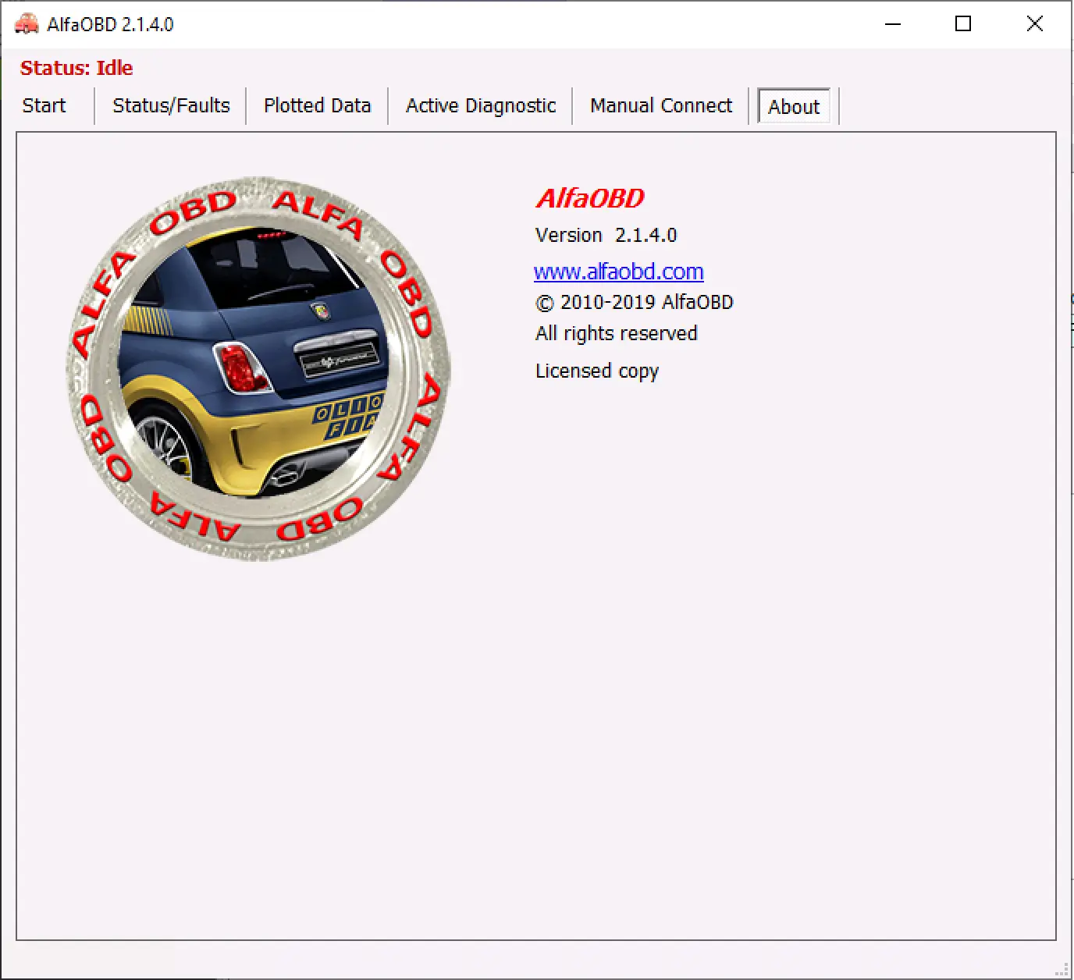Close the AlfaOBD window

tap(1034, 24)
